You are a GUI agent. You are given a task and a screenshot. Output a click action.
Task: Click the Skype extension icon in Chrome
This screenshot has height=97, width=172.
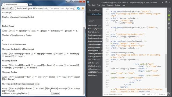pos(78,8)
